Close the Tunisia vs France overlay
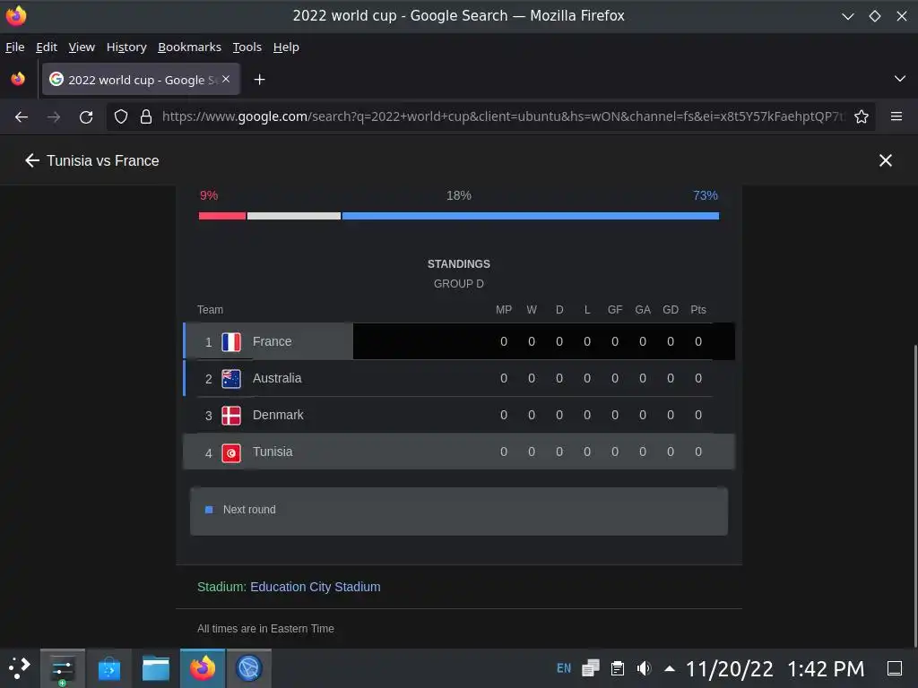 tap(885, 160)
